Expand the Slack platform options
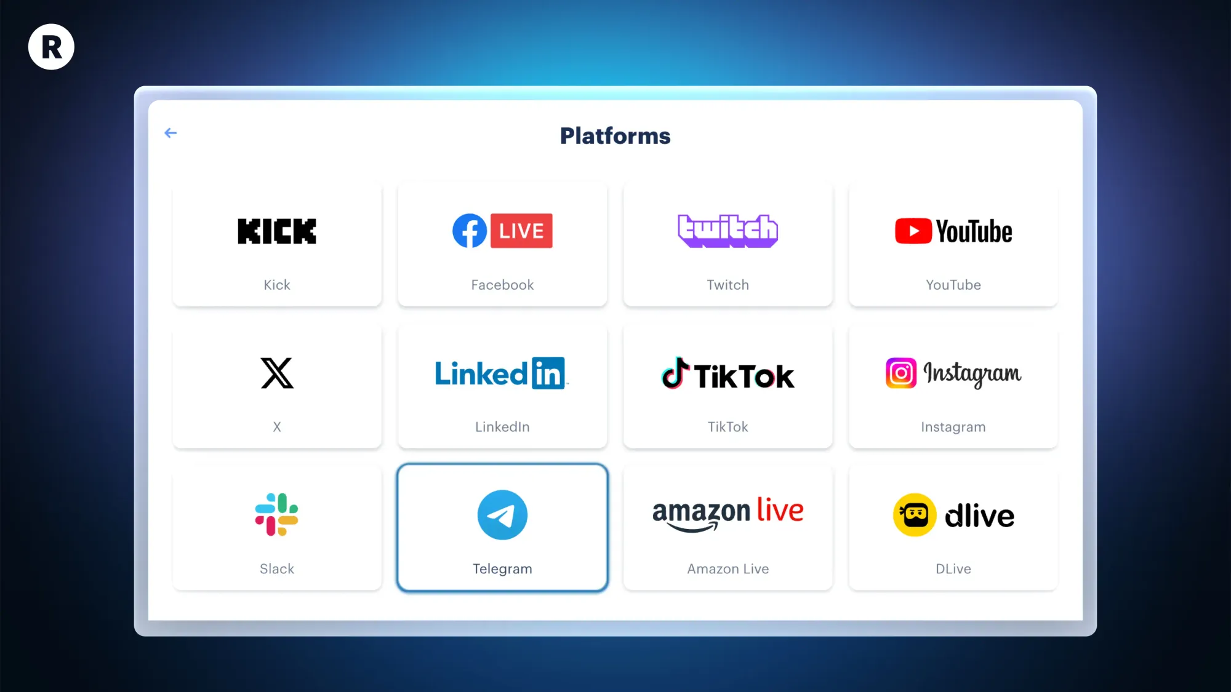 (x=276, y=527)
